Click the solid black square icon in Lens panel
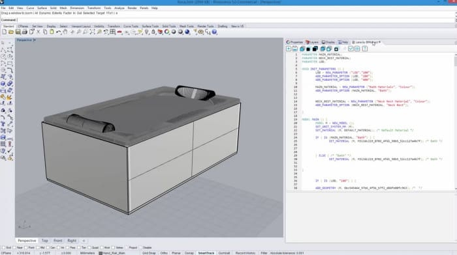 [308, 49]
